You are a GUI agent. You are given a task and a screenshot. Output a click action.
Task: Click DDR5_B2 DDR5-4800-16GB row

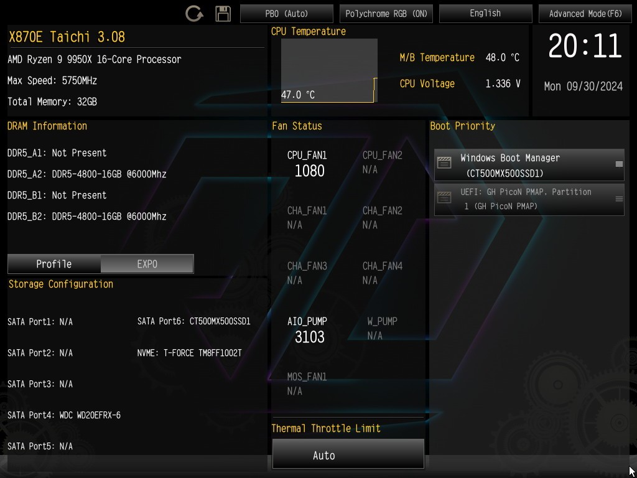click(87, 216)
